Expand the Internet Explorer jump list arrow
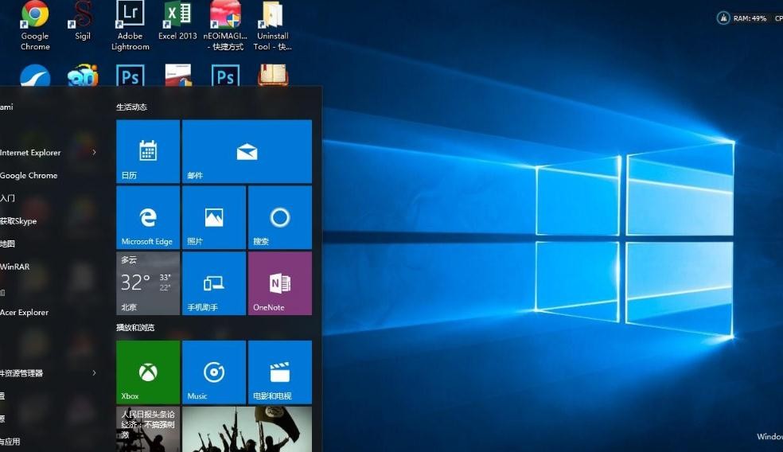The image size is (783, 452). coord(94,152)
